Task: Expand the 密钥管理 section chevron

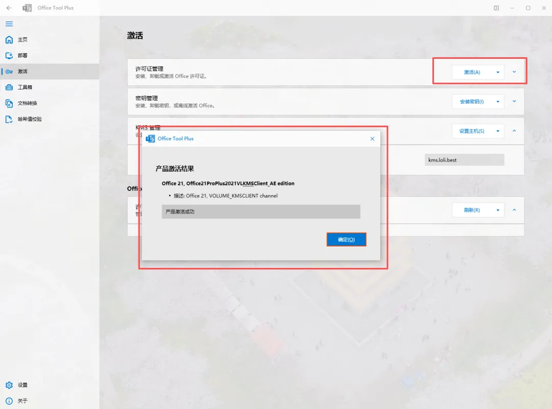Action: click(514, 101)
